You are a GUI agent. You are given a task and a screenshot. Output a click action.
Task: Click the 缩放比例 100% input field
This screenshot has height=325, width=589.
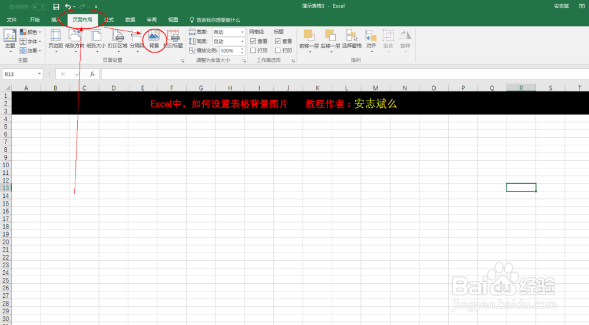coord(230,51)
